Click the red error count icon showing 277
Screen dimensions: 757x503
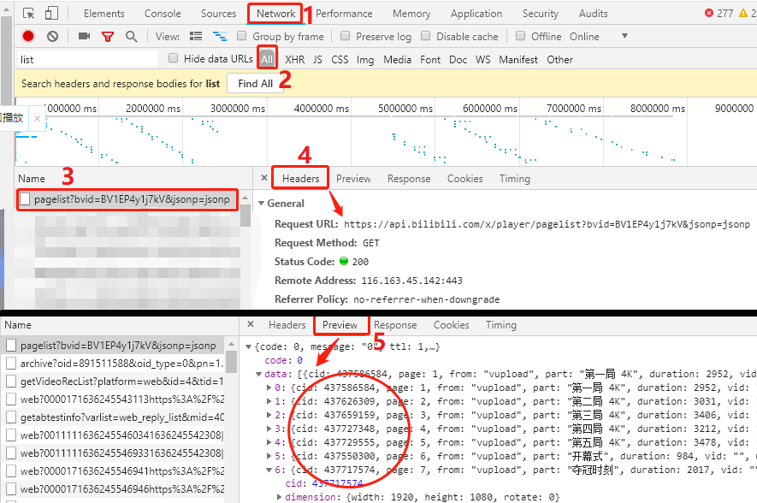(x=709, y=13)
